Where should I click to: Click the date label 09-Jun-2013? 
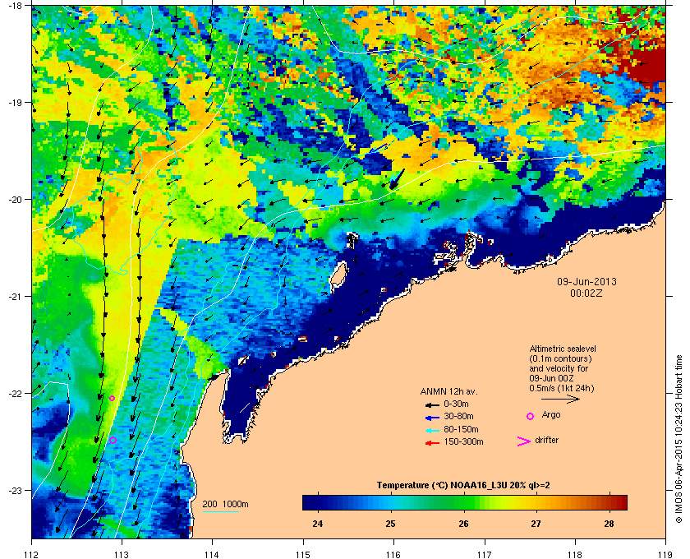[x=586, y=281]
